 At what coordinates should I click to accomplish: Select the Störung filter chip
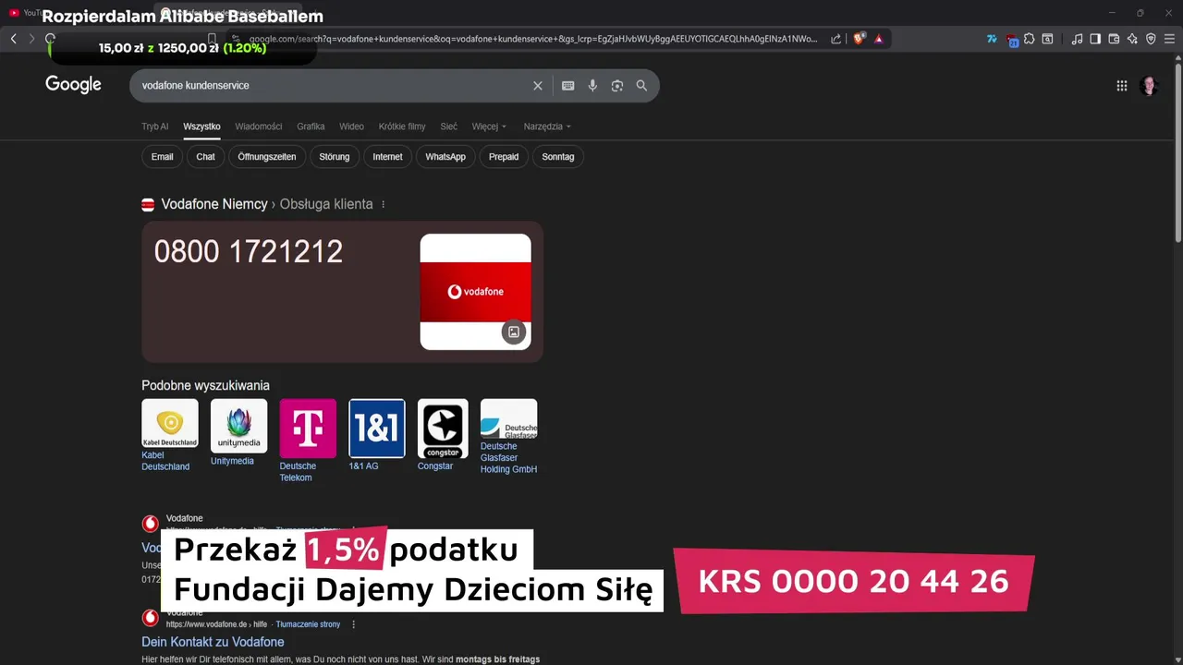click(x=335, y=157)
